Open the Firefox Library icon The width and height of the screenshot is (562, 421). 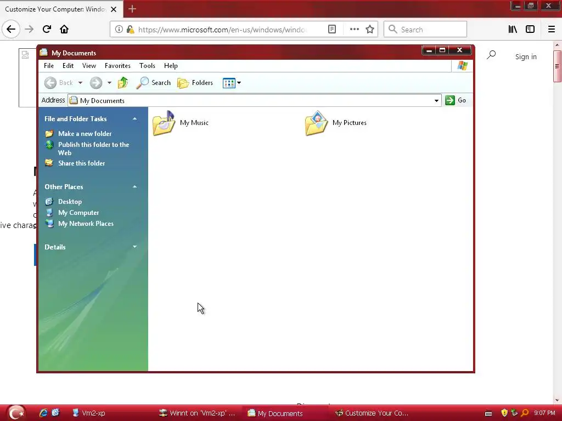click(x=513, y=30)
